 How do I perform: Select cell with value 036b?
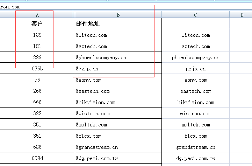[37, 68]
